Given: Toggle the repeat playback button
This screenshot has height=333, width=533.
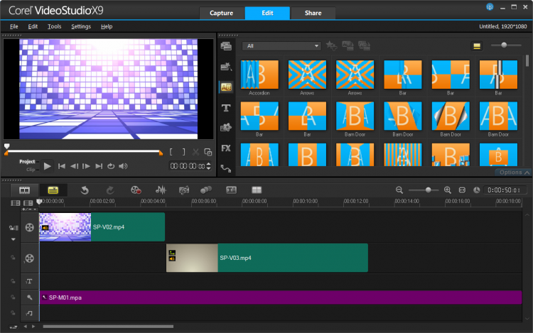Looking at the screenshot, I should 111,166.
